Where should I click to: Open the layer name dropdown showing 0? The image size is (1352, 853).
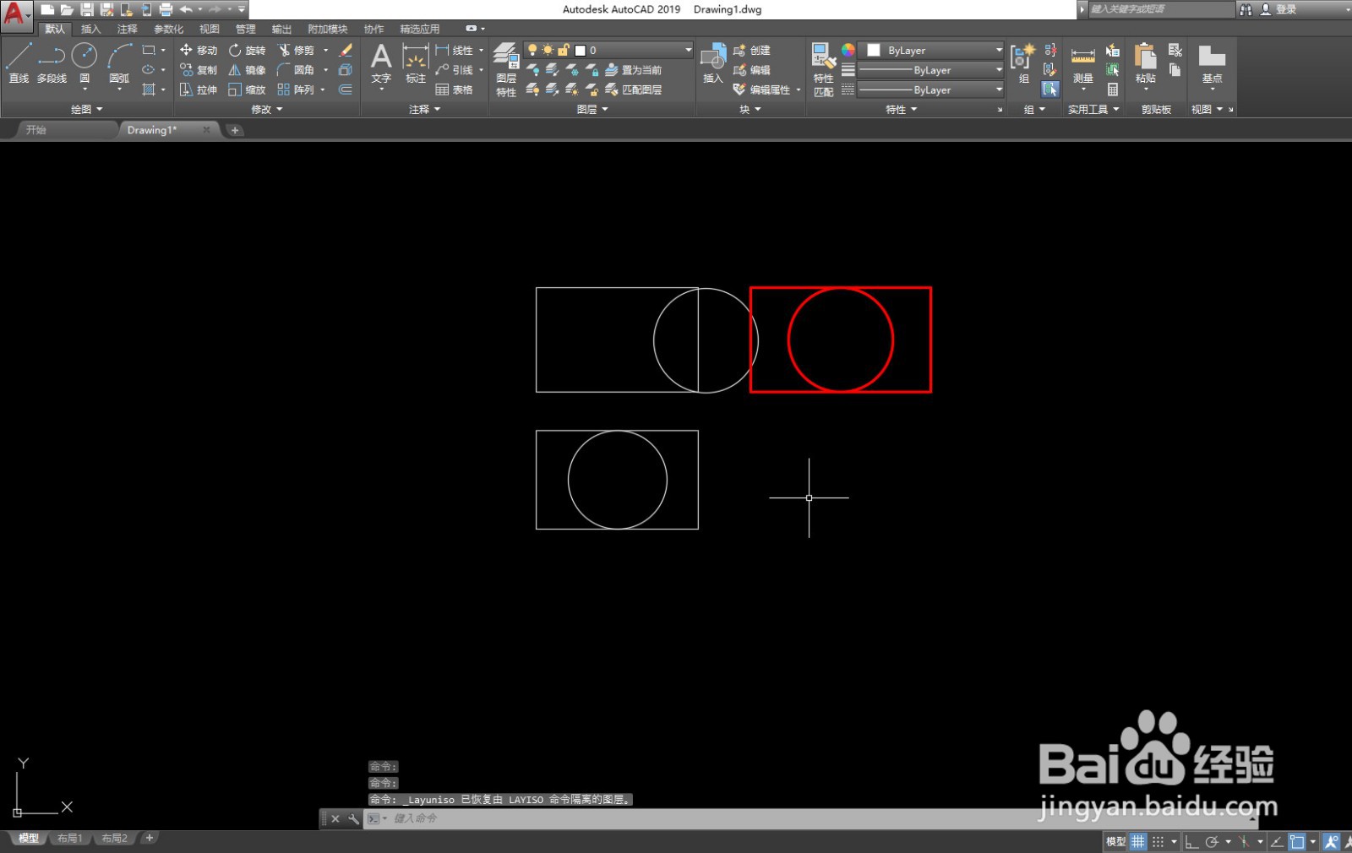click(x=608, y=50)
